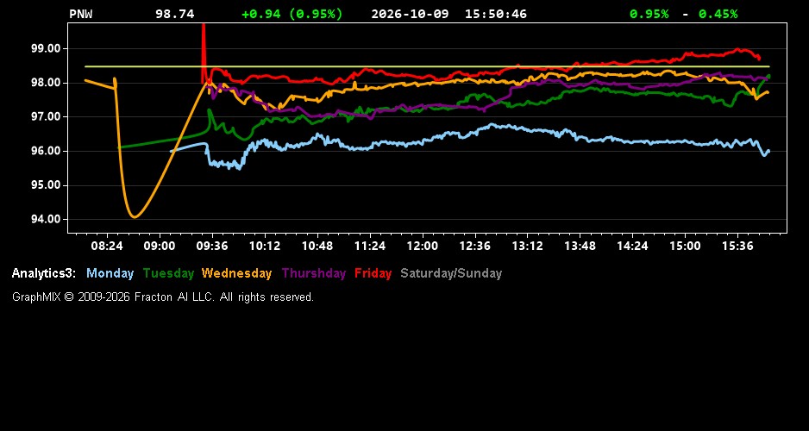The width and height of the screenshot is (809, 431).
Task: Click the 2026-10-09 date
Action: point(410,14)
